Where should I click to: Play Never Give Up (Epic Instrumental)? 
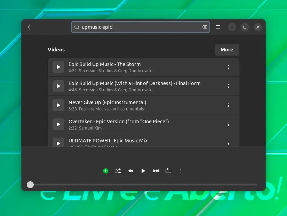(58, 105)
